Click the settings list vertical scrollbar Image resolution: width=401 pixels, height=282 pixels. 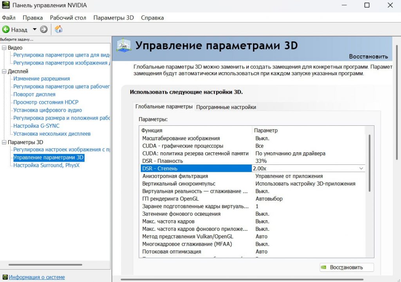[x=369, y=164]
